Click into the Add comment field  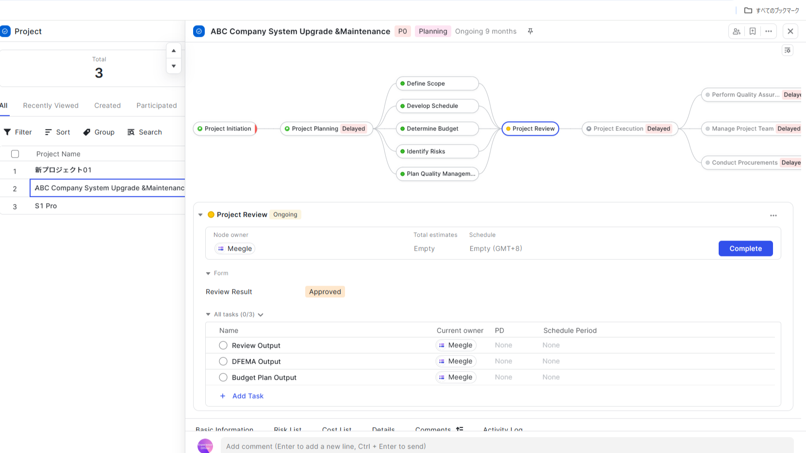click(507, 446)
